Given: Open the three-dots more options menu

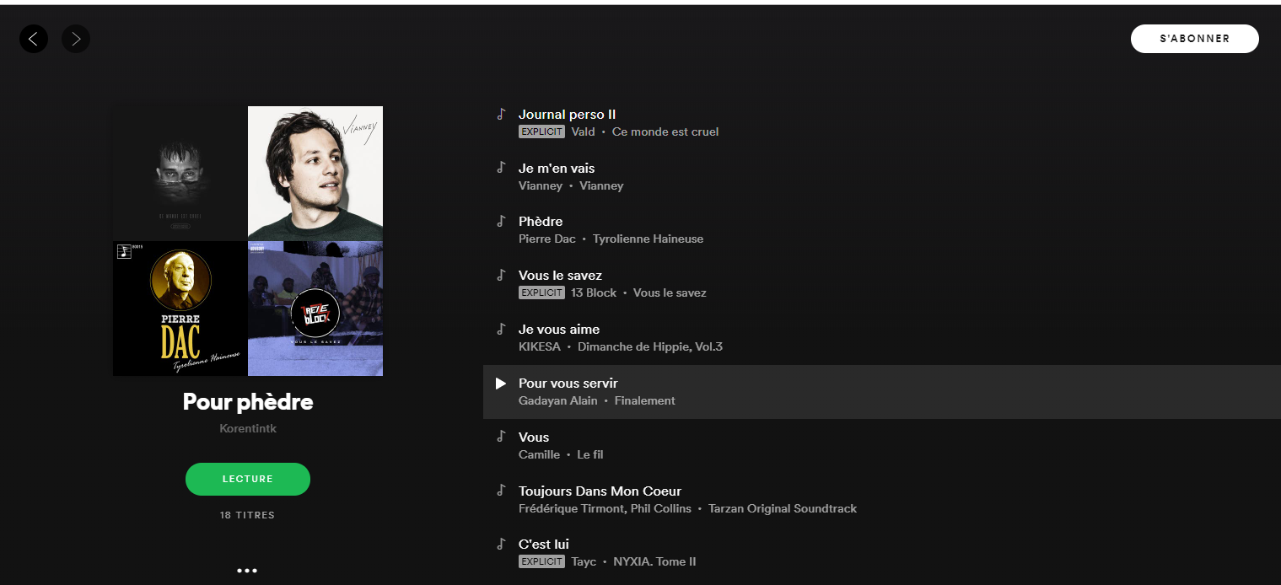Looking at the screenshot, I should tap(247, 571).
